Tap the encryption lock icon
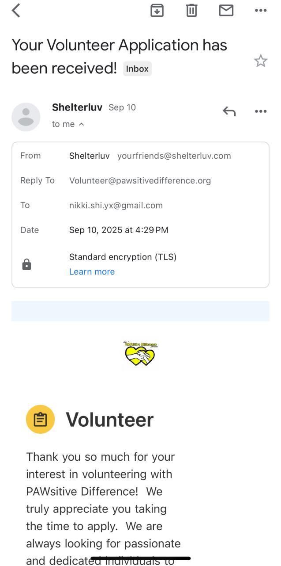 point(27,264)
